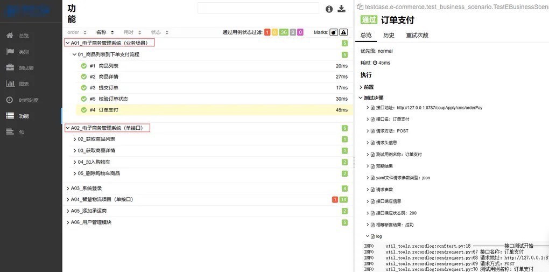Expand the 测试用例名称: 订单支付 step
Screen dimensions: 549x272
394,154
